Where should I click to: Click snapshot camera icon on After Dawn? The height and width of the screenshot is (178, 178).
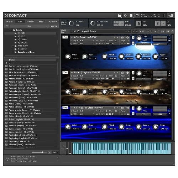[122, 37]
